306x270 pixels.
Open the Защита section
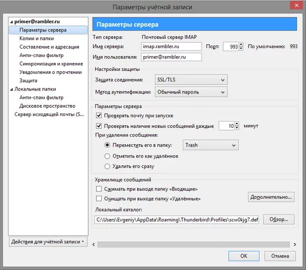click(28, 81)
